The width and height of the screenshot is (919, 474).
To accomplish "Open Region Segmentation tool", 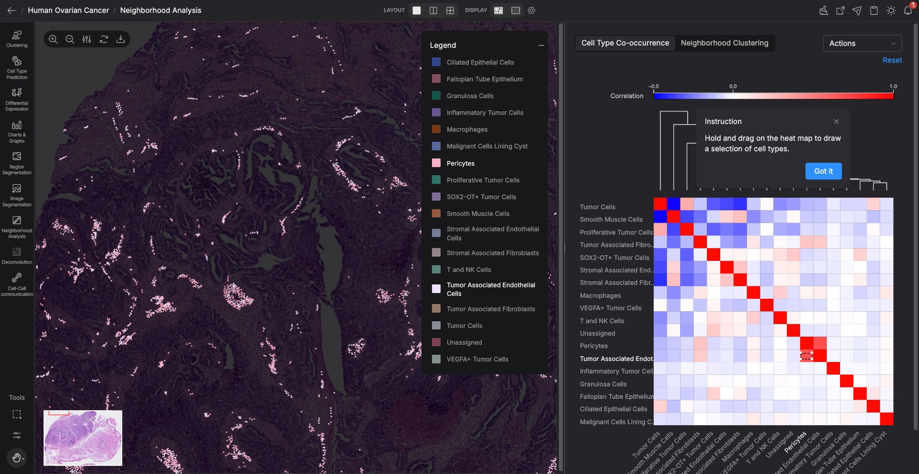I will 17,163.
